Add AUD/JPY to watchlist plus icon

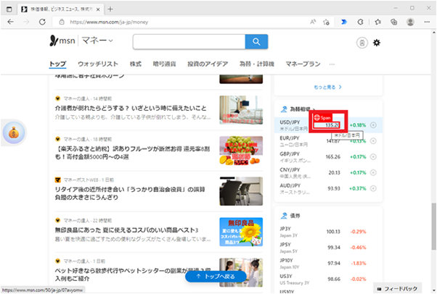click(x=373, y=188)
